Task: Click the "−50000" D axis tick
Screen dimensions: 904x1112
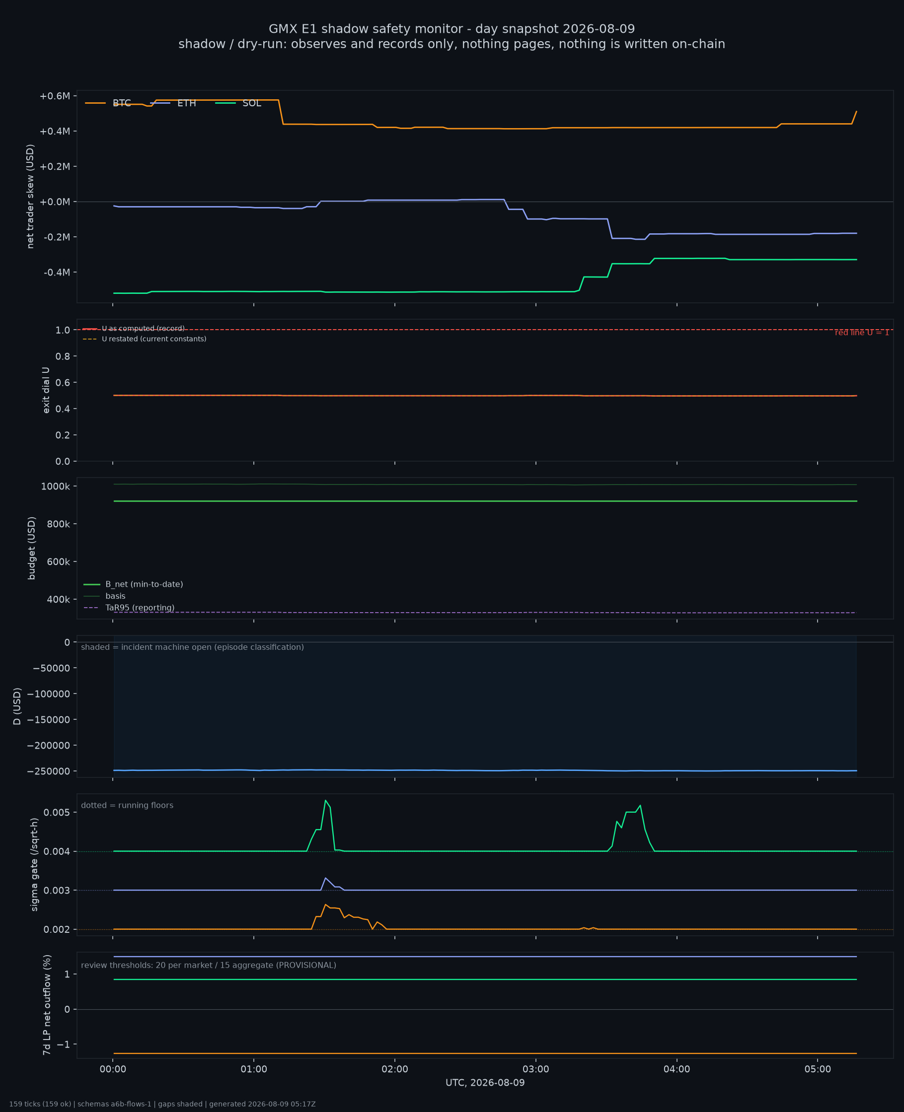Action: 51,668
